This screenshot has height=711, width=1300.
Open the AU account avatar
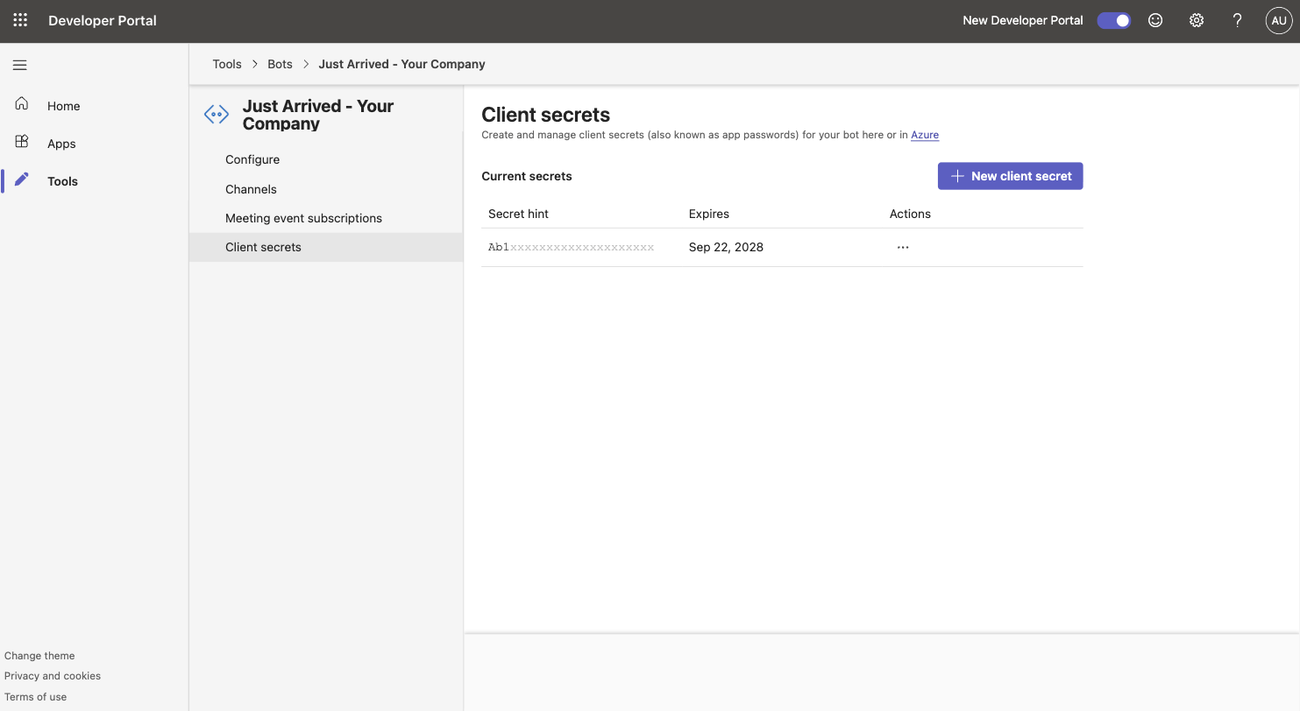pos(1279,20)
